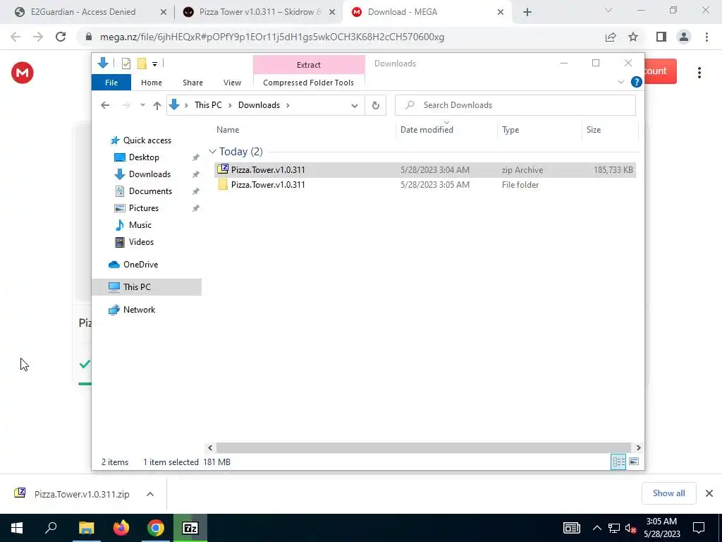Click the horizontal scrollbar in file list
722x542 pixels.
click(423, 447)
